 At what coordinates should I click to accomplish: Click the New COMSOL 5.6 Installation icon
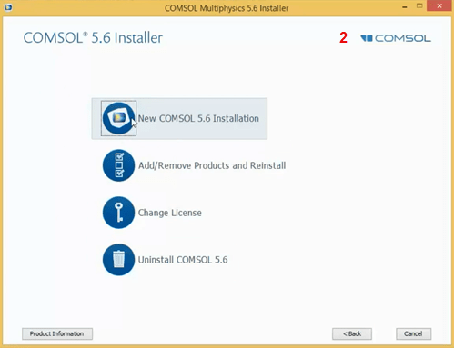tap(118, 118)
